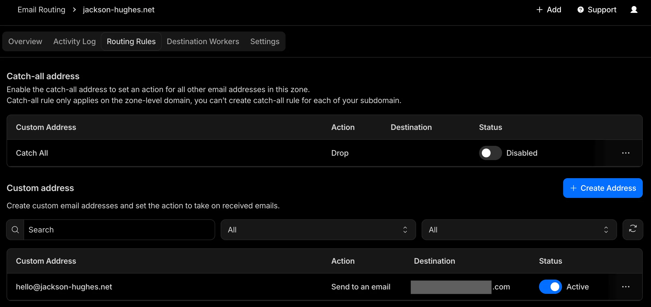The height and width of the screenshot is (307, 651).
Task: Expand the first All filter dropdown
Action: tap(318, 230)
